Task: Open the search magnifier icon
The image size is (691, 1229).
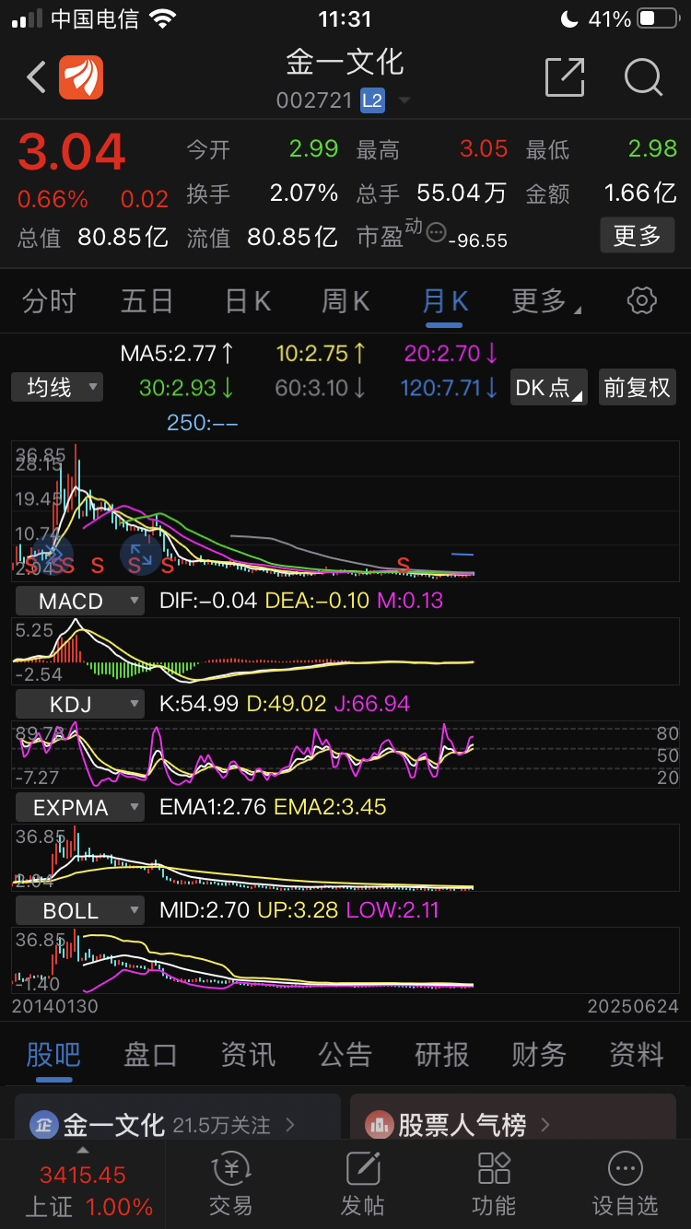Action: (x=643, y=77)
